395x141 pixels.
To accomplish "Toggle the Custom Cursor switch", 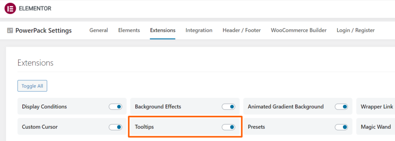I will [116, 127].
